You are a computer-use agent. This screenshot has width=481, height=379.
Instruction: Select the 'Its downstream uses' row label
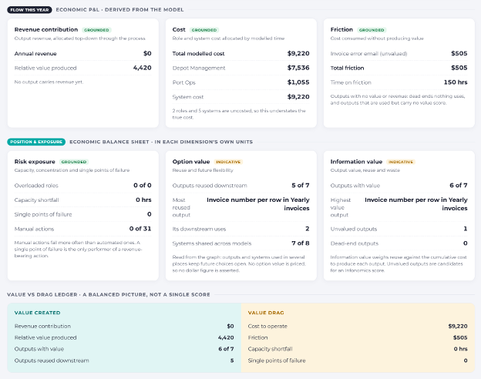(199, 229)
